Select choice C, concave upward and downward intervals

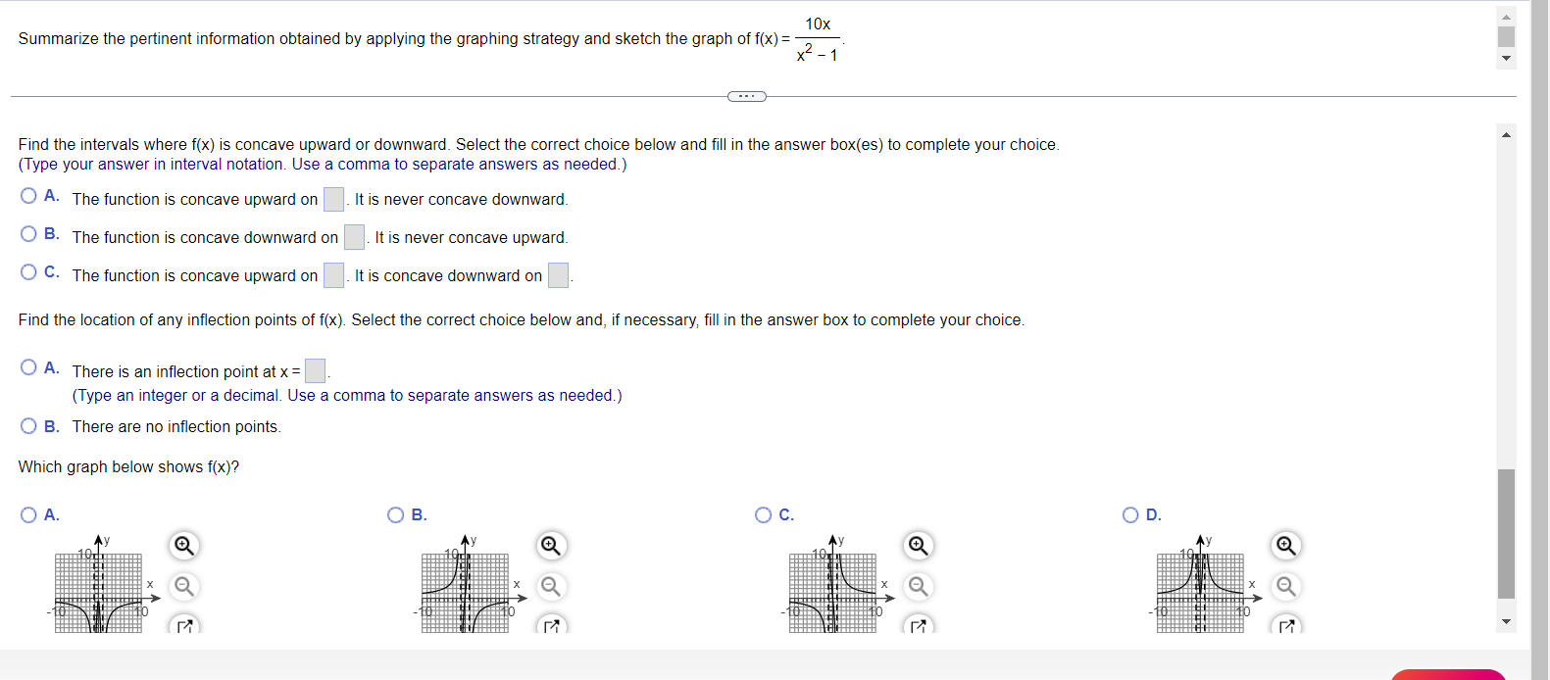(x=28, y=271)
